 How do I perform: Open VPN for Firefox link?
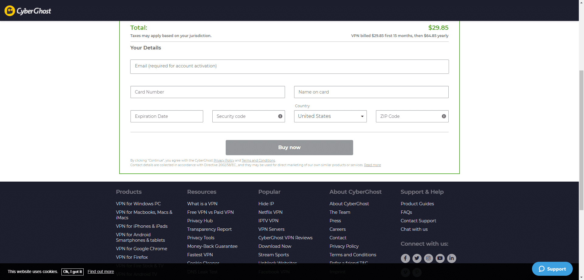coord(132,257)
